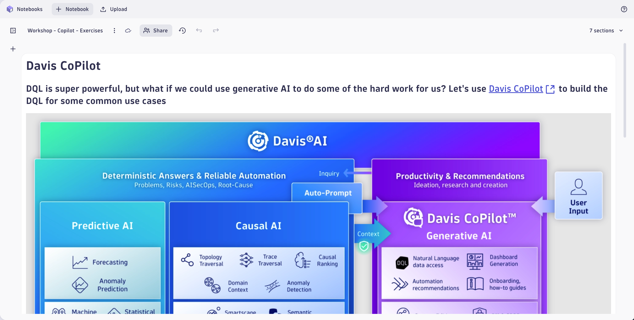The width and height of the screenshot is (634, 320).
Task: Click the page vertical scrollbar
Action: click(x=625, y=91)
